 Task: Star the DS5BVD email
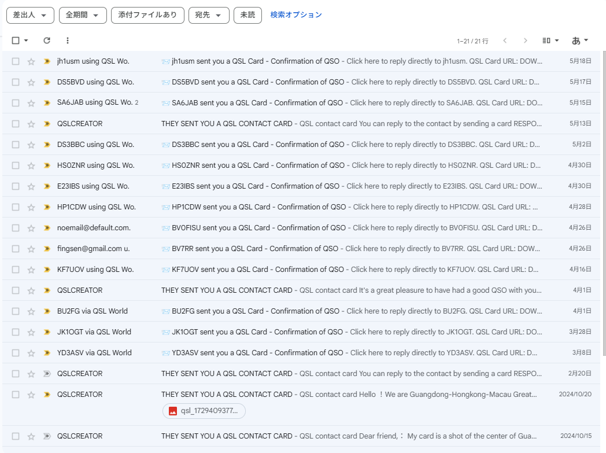point(31,82)
